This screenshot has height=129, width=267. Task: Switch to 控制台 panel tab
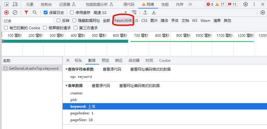tap(46, 4)
